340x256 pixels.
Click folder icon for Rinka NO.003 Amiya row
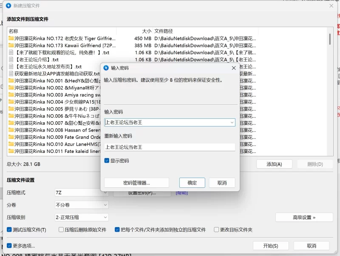pos(11,95)
